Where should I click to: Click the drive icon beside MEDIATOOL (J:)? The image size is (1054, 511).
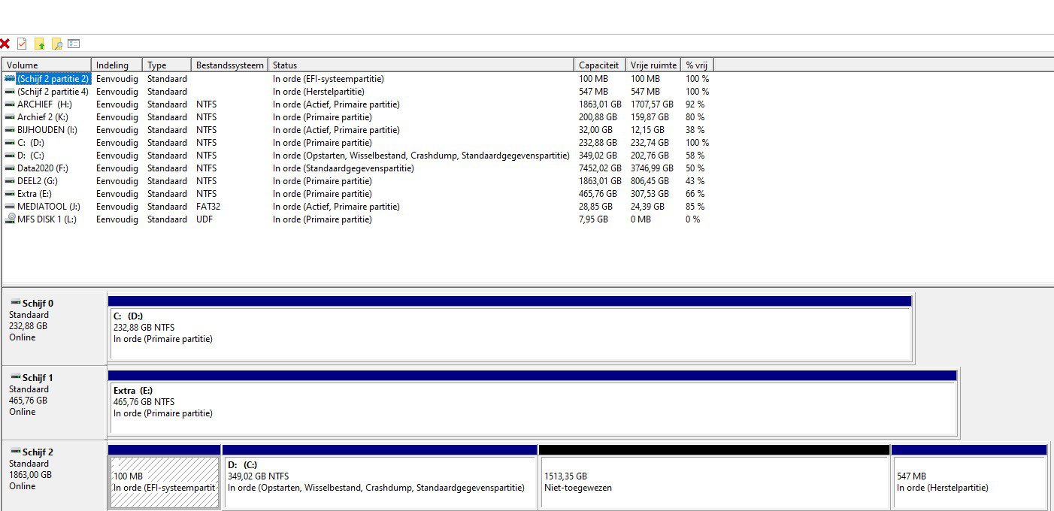(x=10, y=207)
